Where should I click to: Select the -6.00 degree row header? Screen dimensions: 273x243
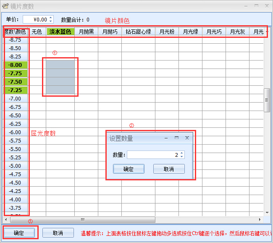(x=16, y=132)
